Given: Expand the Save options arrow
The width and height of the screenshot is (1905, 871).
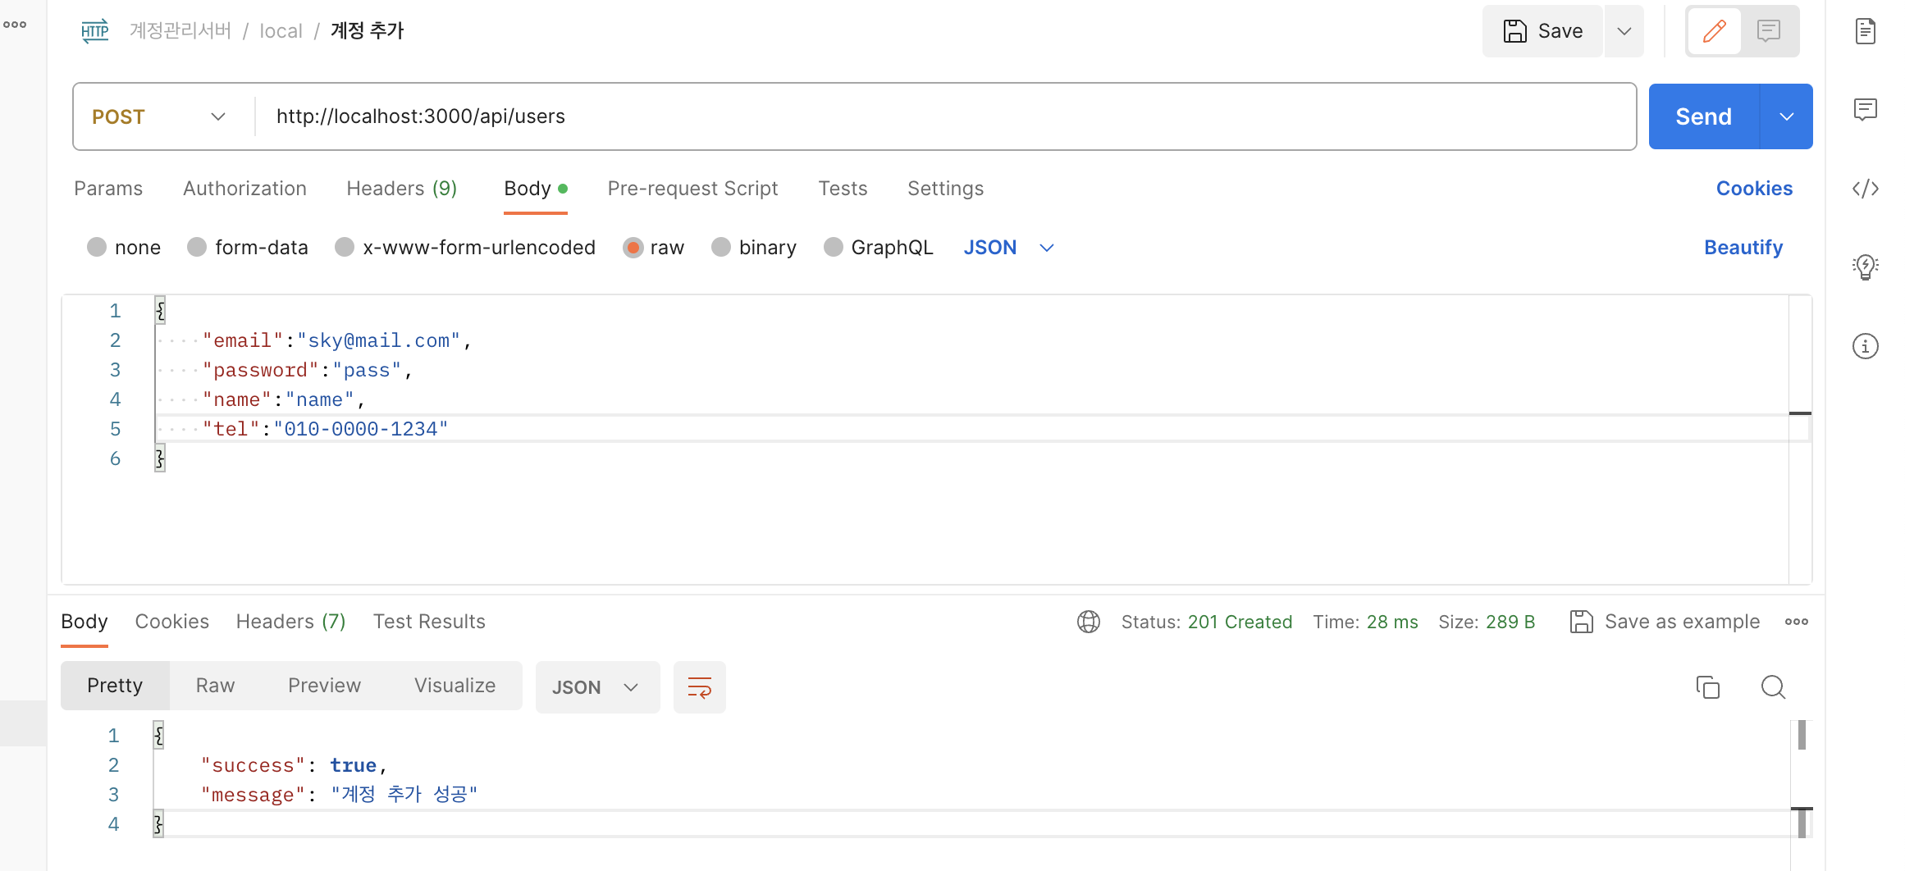Looking at the screenshot, I should 1624,31.
